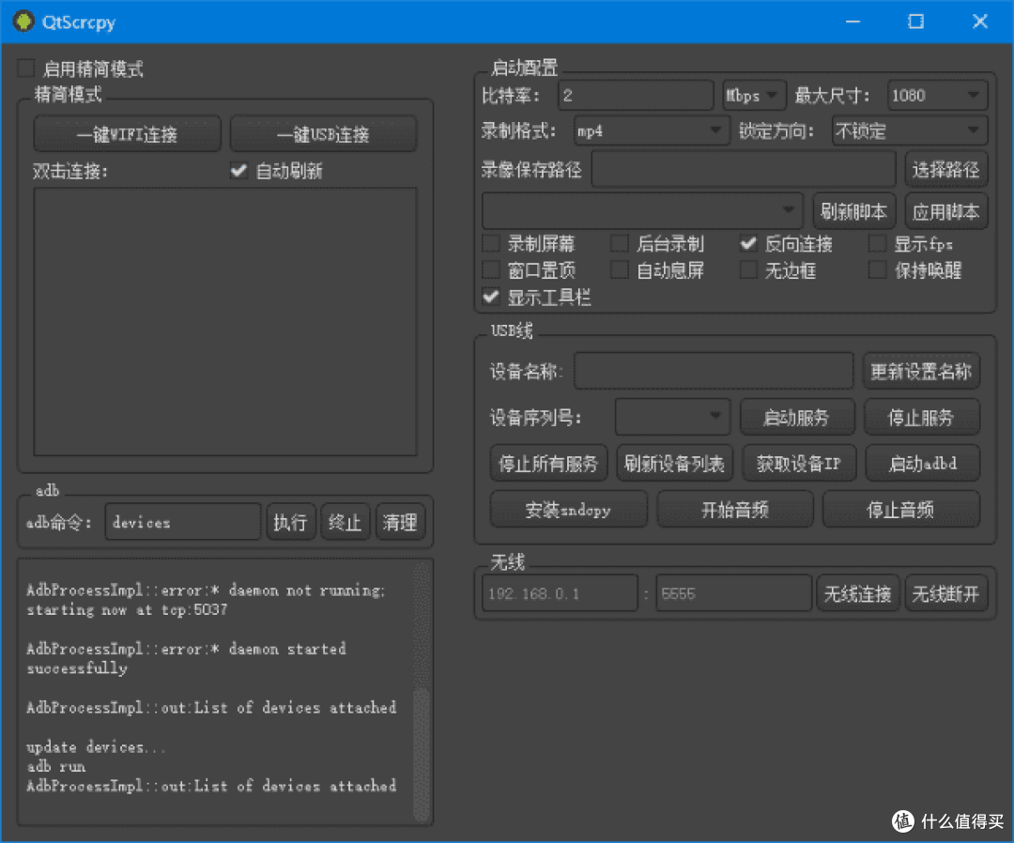Click the adb 终止 button
Screen dimensions: 1014x843
(346, 522)
